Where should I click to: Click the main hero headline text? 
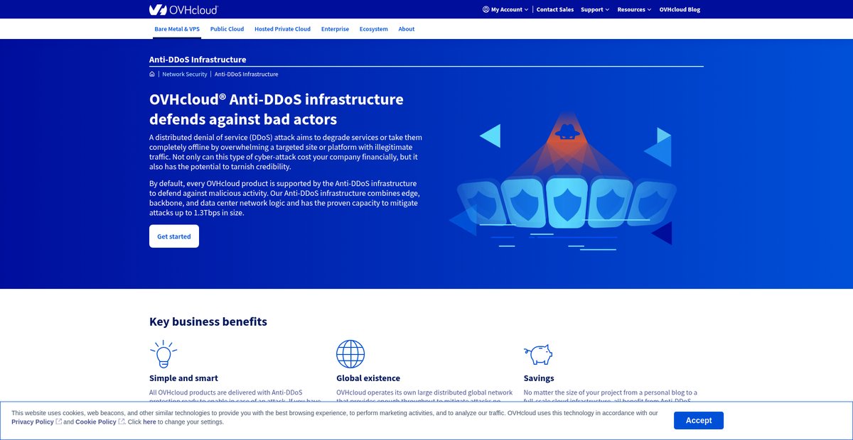[277, 109]
